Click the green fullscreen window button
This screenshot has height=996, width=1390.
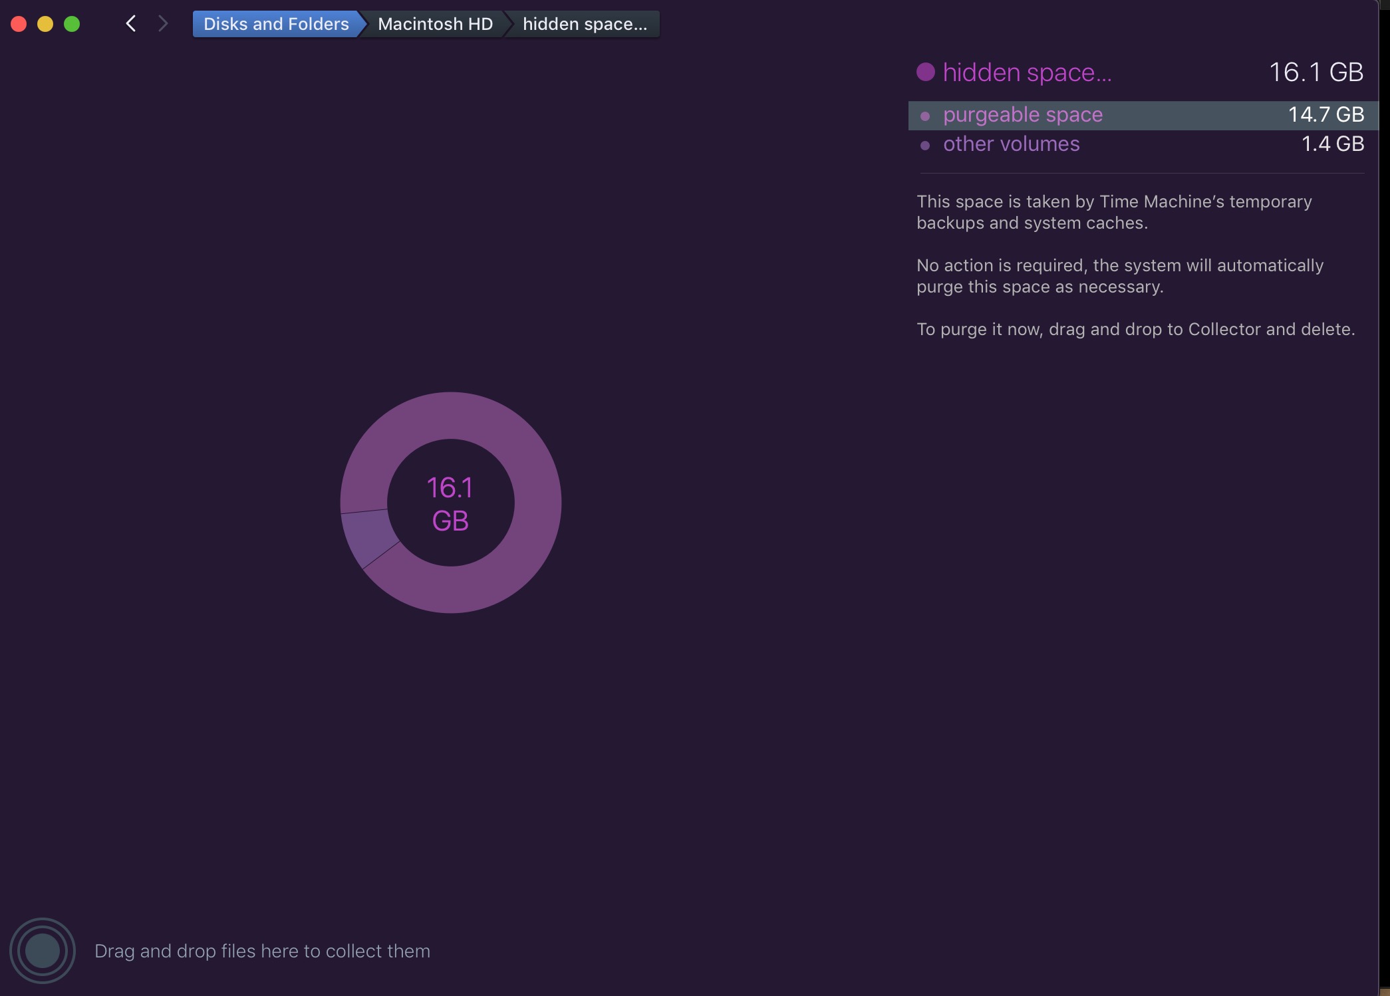coord(72,24)
